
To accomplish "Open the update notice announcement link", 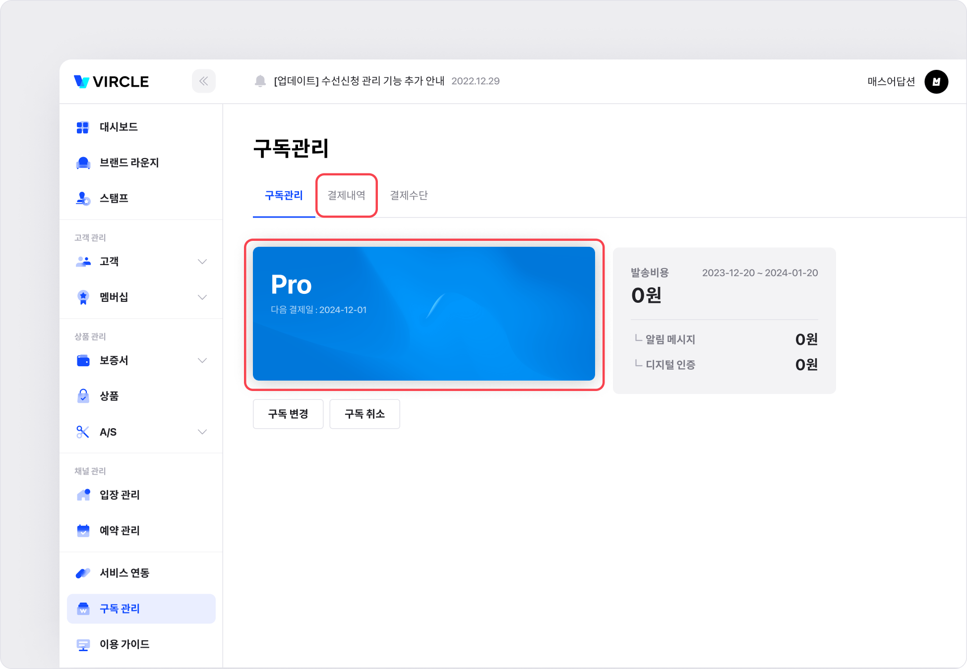I will point(359,81).
